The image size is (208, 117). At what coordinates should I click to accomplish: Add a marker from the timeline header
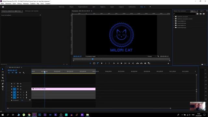click(x=20, y=73)
